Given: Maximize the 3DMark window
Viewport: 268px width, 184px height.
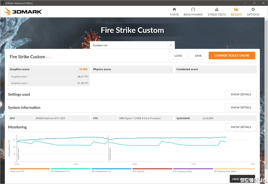Looking at the screenshot, I should pyautogui.click(x=254, y=3).
